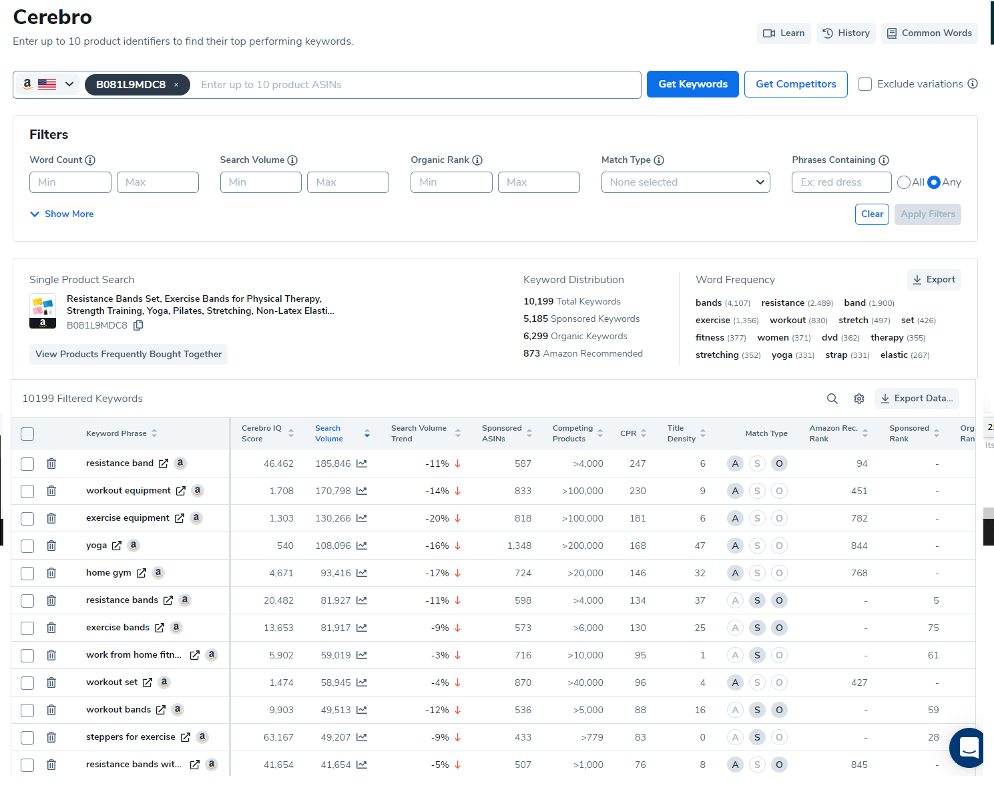994x810 pixels.
Task: Click Amazon icon next to 'yoga'
Action: (x=134, y=546)
